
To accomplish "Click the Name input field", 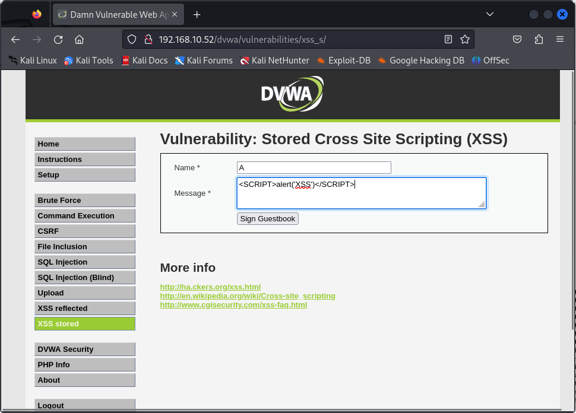I will (x=314, y=168).
